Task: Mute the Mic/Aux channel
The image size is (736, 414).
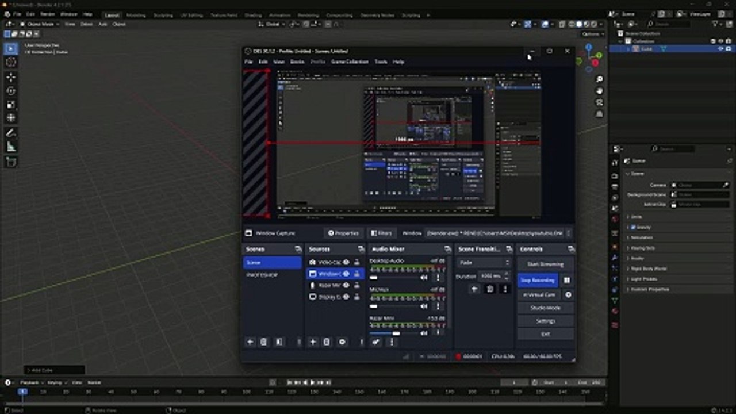Action: coord(424,306)
